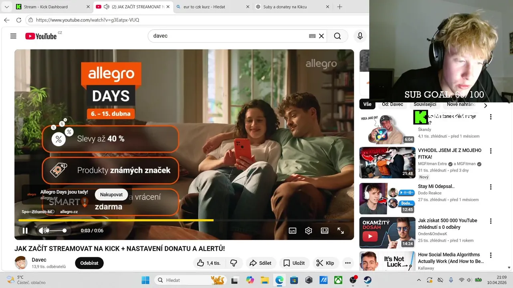The height and width of the screenshot is (288, 513).
Task: Open OBS Studio from the taskbar
Action: tap(353, 280)
